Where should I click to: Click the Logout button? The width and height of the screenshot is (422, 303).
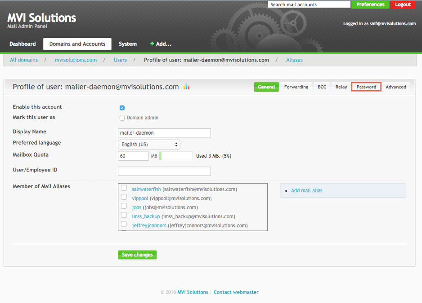(x=403, y=4)
